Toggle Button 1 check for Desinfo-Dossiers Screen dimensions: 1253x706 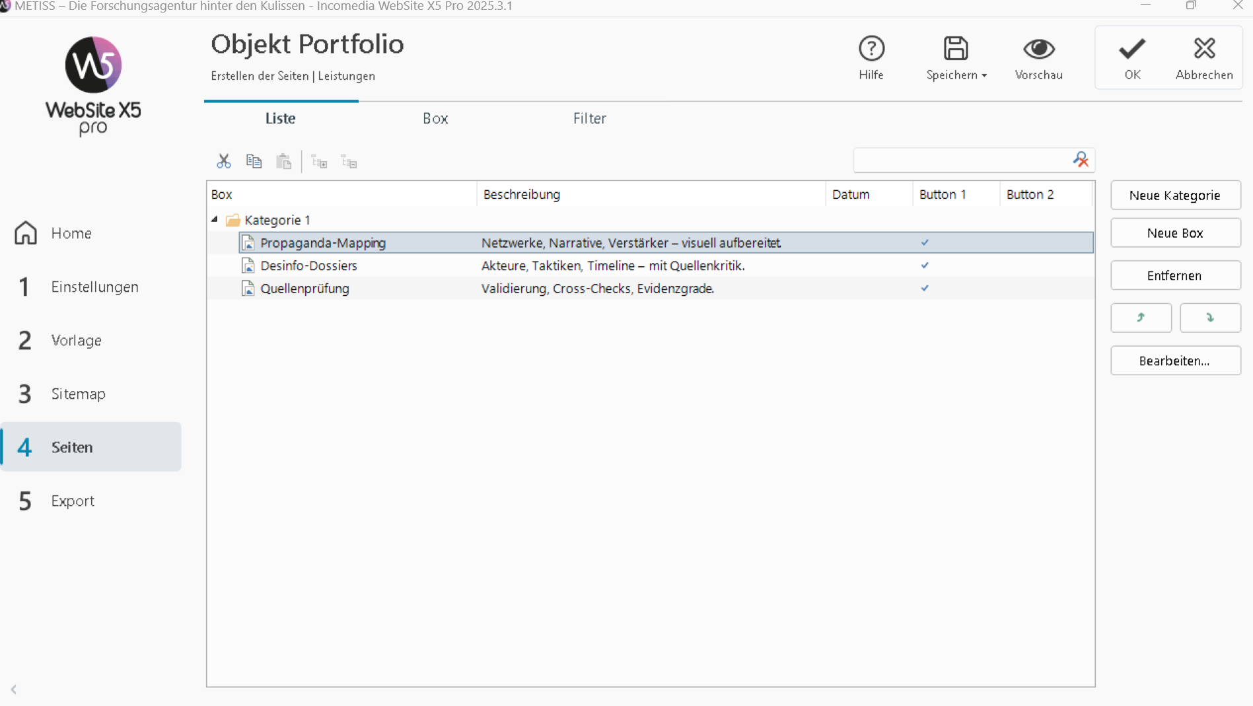click(925, 265)
